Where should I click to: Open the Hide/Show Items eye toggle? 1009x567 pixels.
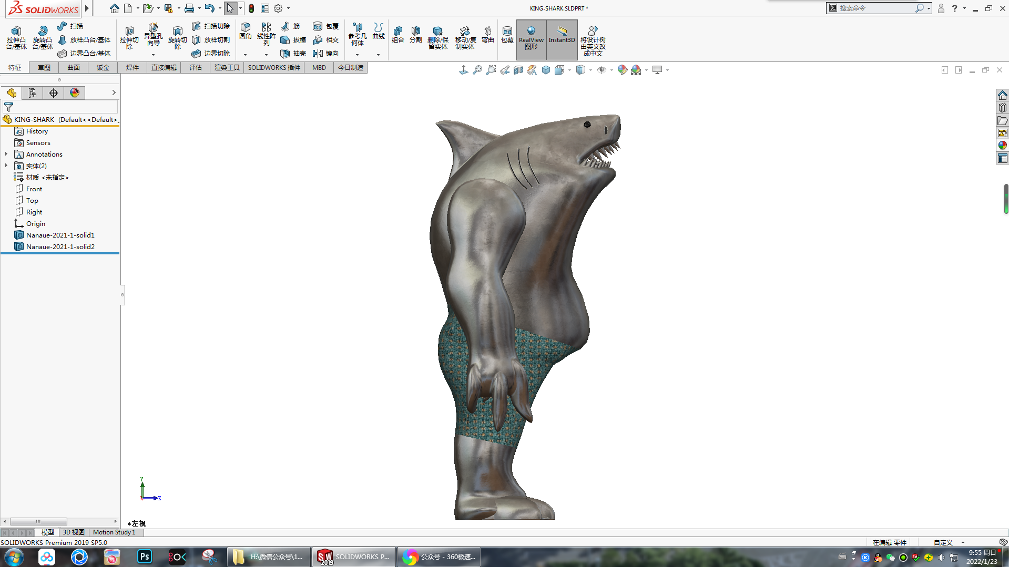(602, 70)
